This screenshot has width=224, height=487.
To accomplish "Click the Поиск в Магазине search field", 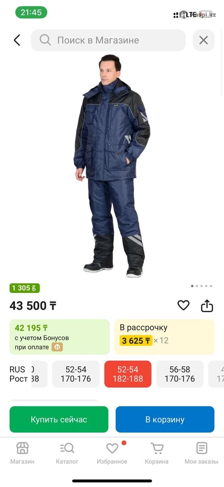I will pos(108,40).
